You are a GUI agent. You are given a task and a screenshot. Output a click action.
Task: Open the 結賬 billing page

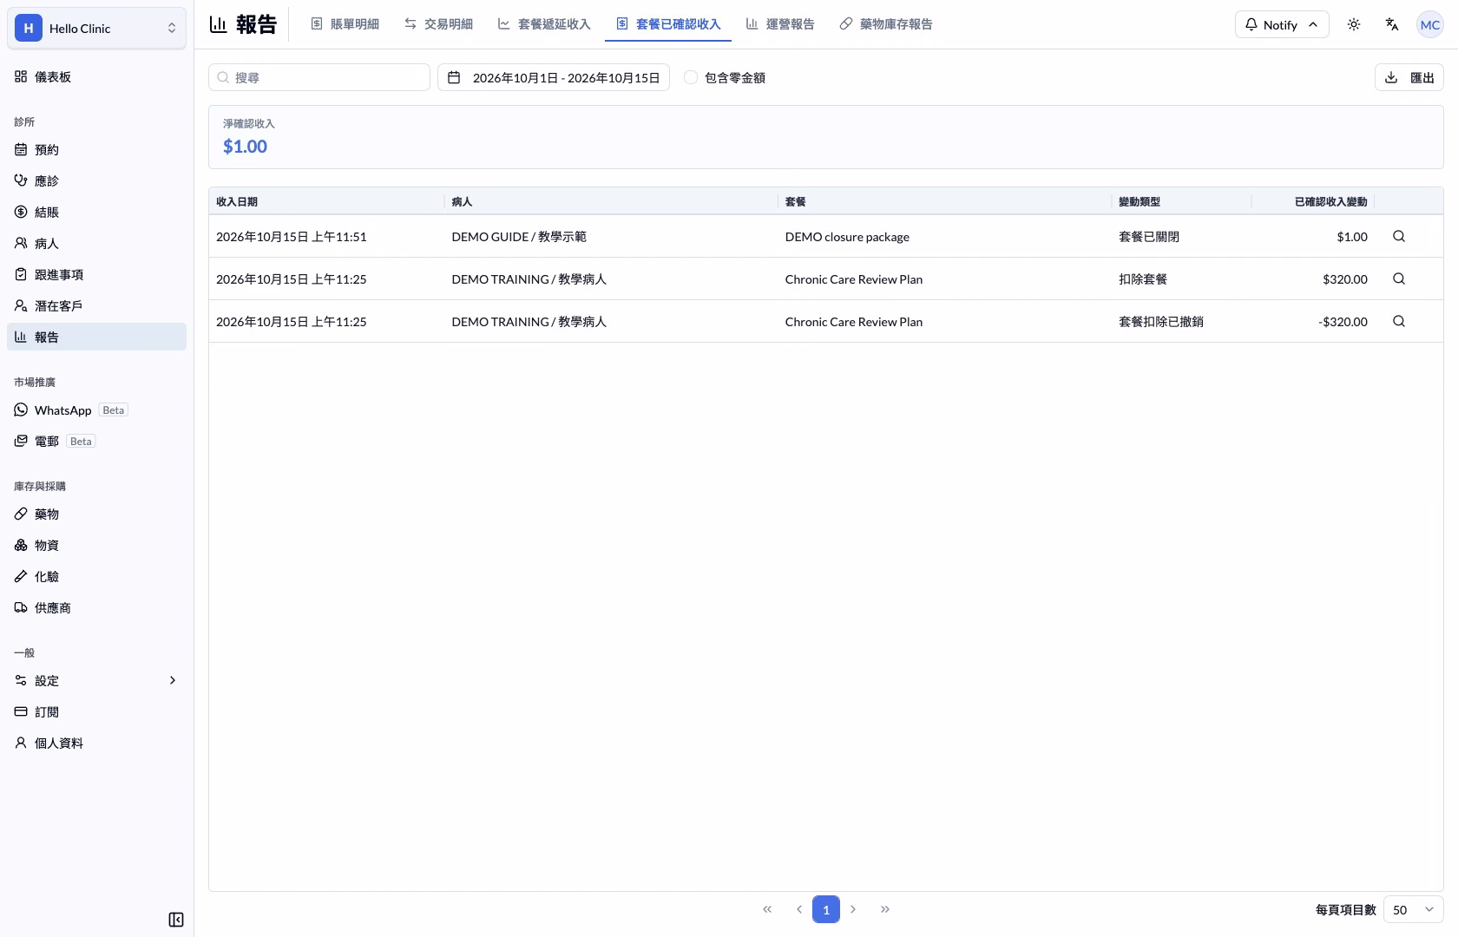tap(96, 212)
